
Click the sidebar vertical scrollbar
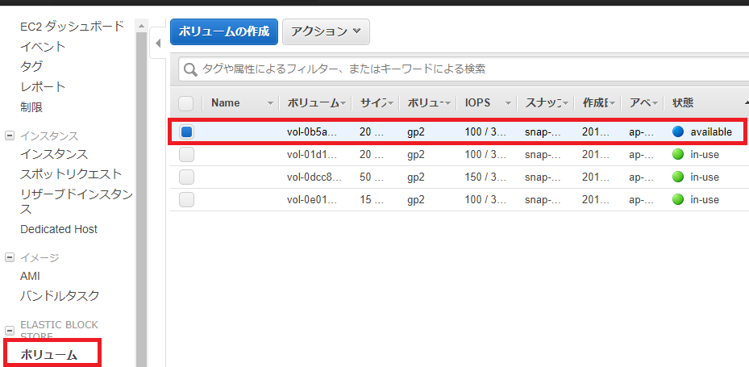coord(141,198)
